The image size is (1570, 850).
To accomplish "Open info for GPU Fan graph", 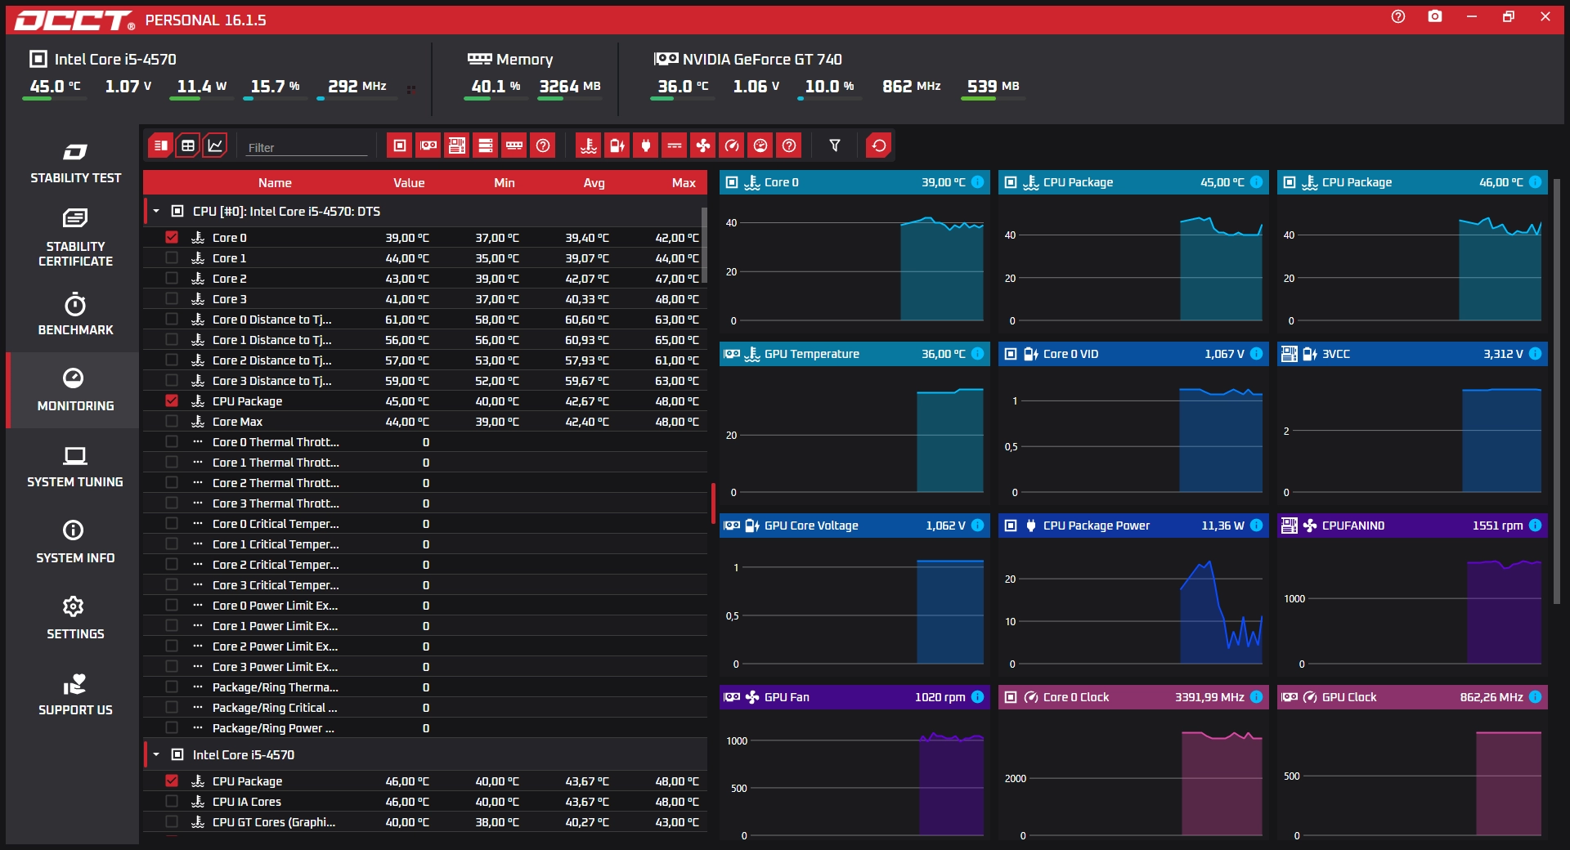I will point(978,697).
